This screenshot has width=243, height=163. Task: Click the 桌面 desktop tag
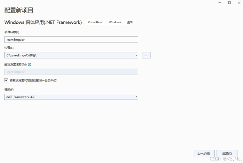[130, 22]
